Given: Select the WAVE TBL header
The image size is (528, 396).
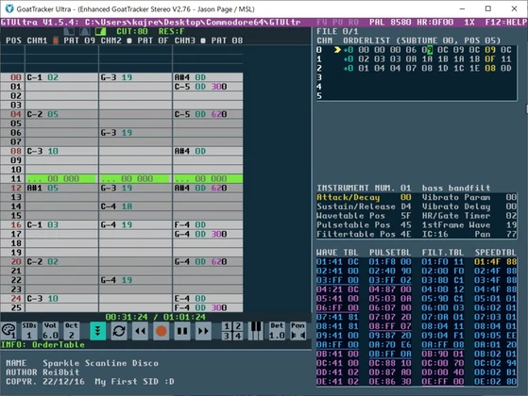Looking at the screenshot, I should (x=337, y=253).
